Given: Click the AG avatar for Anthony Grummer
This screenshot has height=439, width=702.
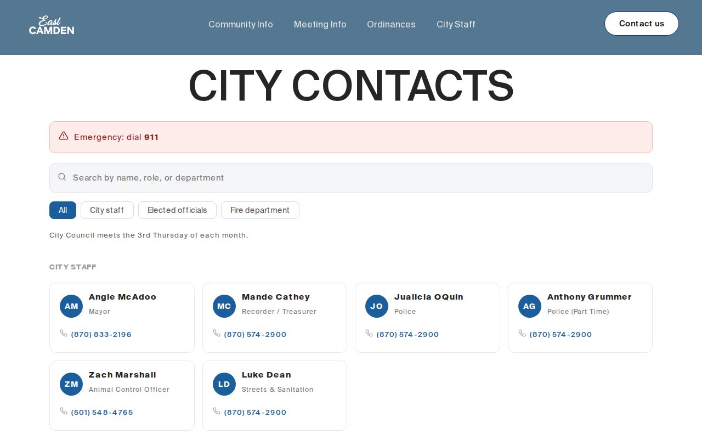Looking at the screenshot, I should 530,306.
